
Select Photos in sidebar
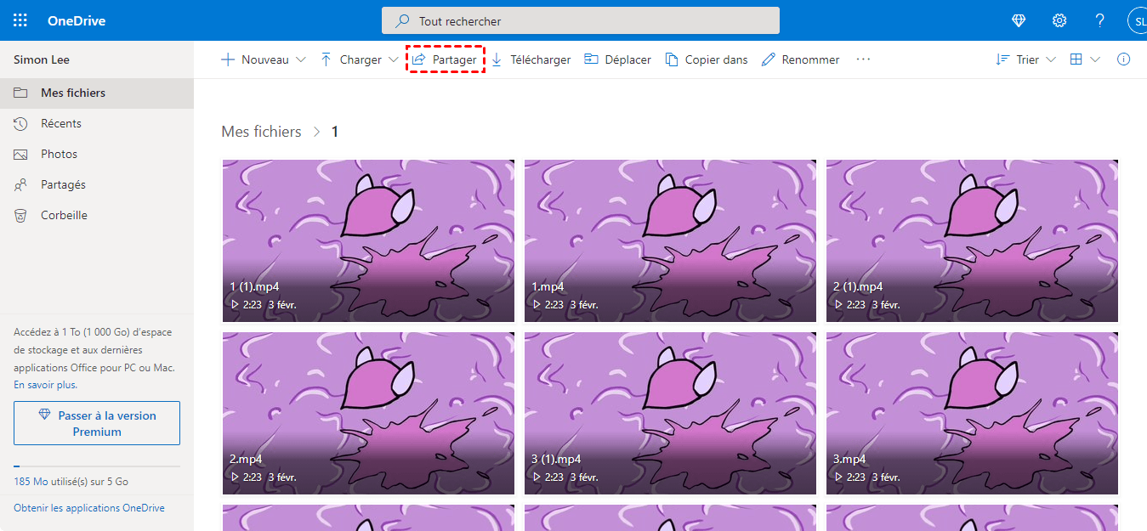point(97,154)
